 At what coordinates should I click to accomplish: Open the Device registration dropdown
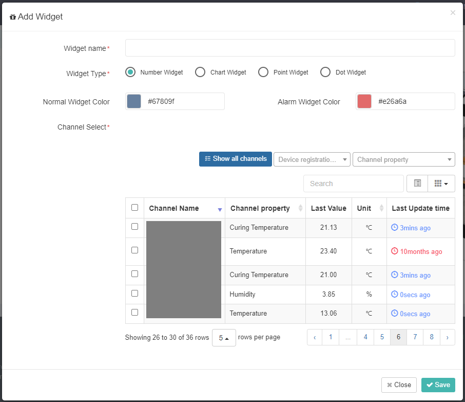click(x=312, y=159)
